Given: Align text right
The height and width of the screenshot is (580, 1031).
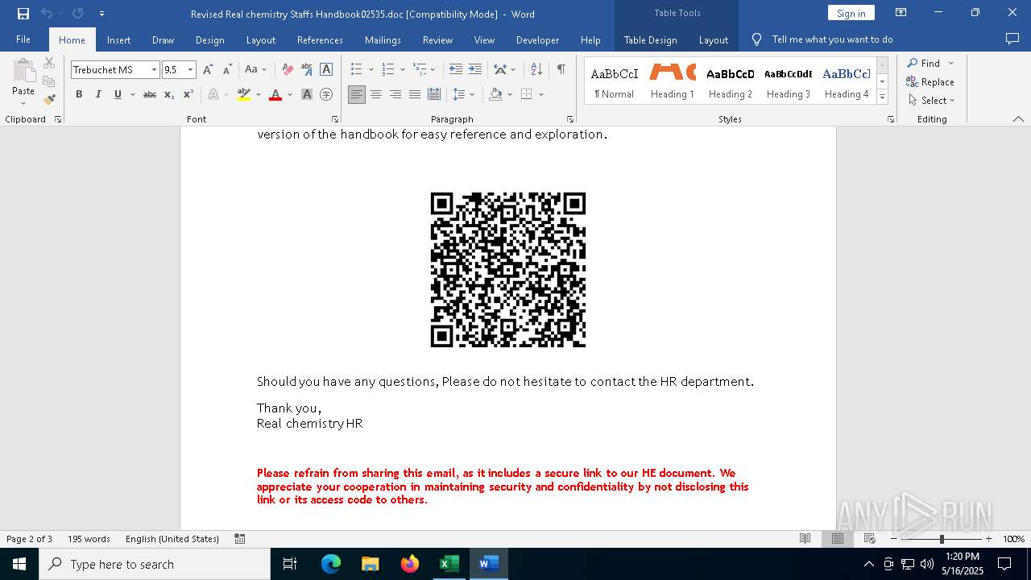Looking at the screenshot, I should pyautogui.click(x=395, y=94).
